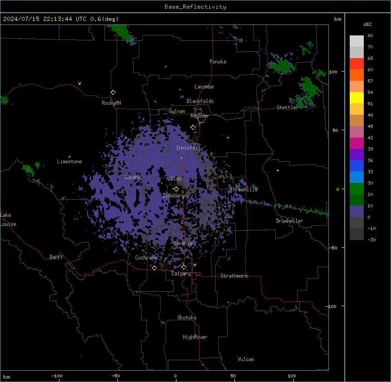
Task: Pick the slate purple 0–10 dBZ swatch
Action: point(357,211)
